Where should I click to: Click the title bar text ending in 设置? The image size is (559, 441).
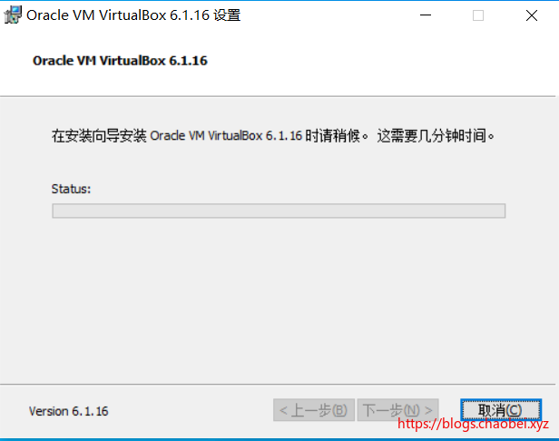(133, 15)
